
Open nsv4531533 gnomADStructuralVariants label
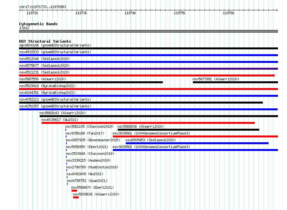click(55, 52)
